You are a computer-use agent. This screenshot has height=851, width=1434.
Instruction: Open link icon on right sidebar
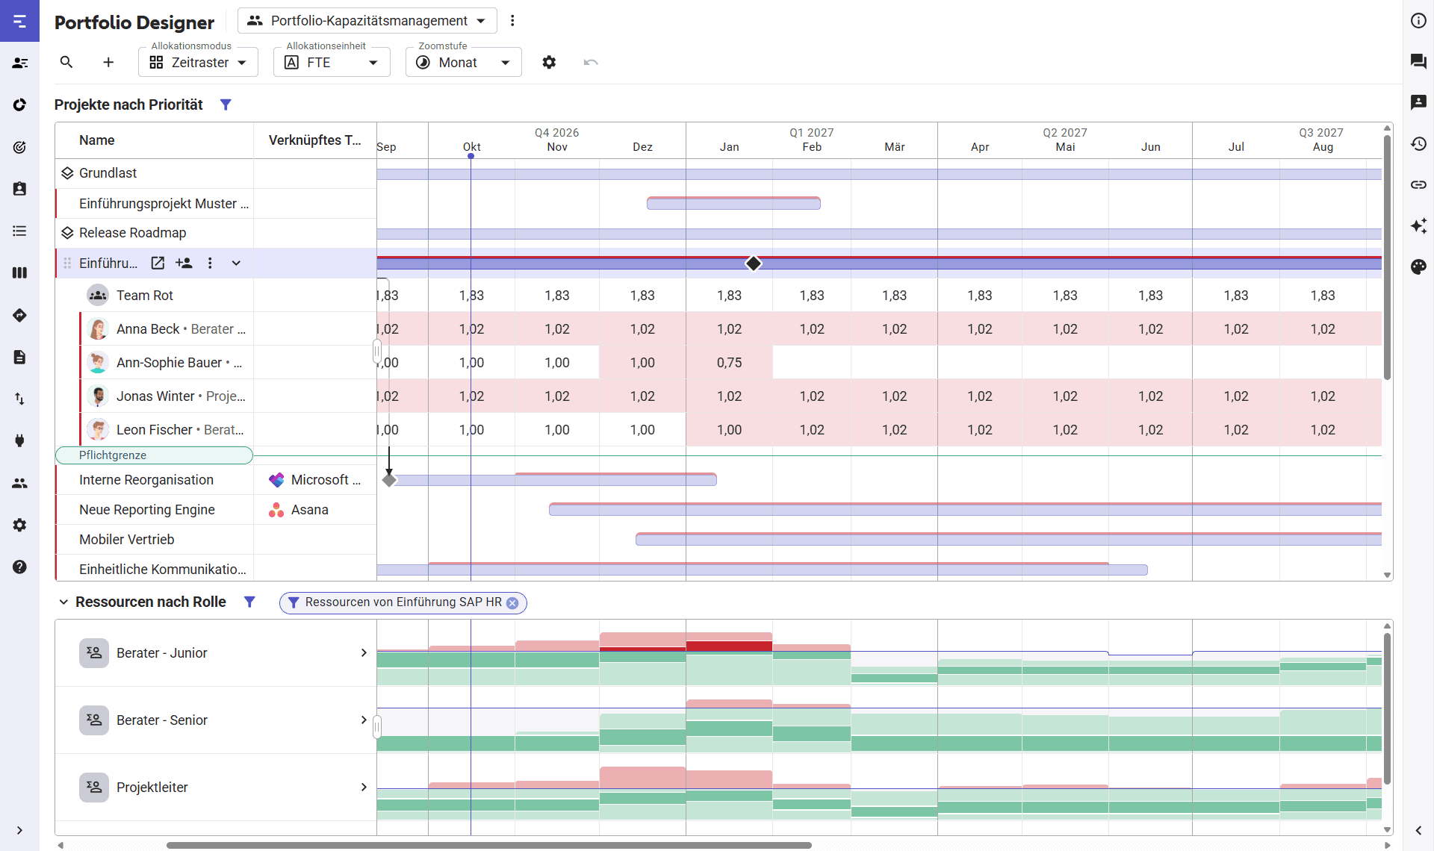[1418, 184]
